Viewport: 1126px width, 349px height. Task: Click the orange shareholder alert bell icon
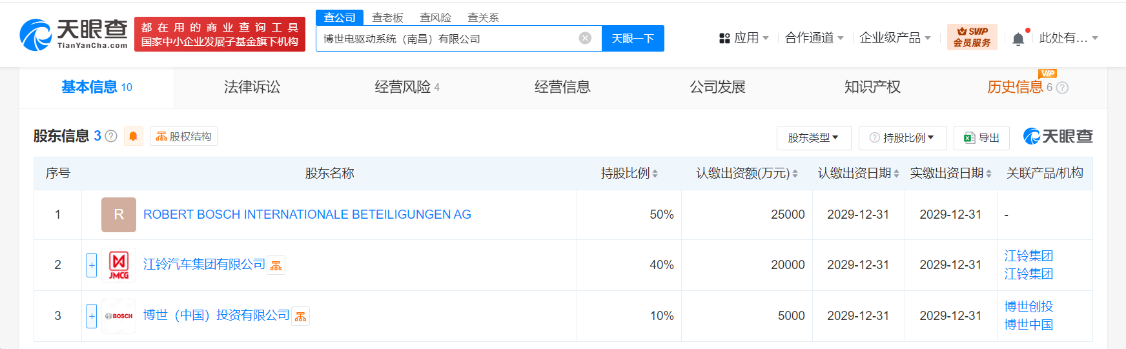[x=133, y=136]
